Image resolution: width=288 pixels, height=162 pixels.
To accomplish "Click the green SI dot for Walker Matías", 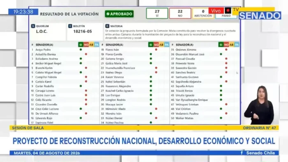I will [x=221, y=118].
